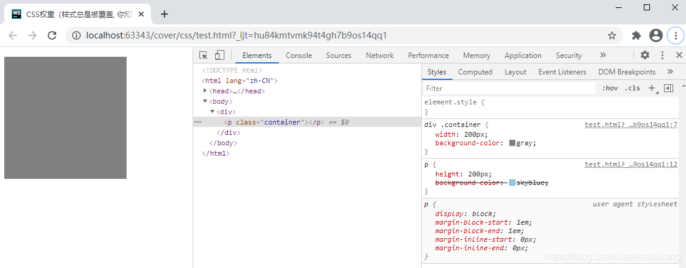The width and height of the screenshot is (686, 268).
Task: Click the gray background-color swatch
Action: [x=512, y=143]
